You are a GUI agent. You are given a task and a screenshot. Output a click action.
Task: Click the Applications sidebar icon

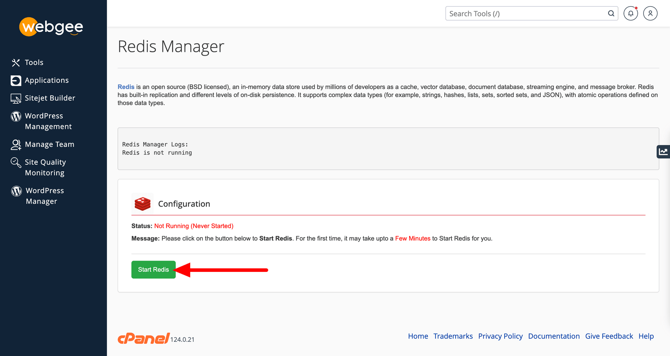(x=16, y=80)
